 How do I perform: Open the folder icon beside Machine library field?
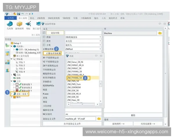coord(159,33)
